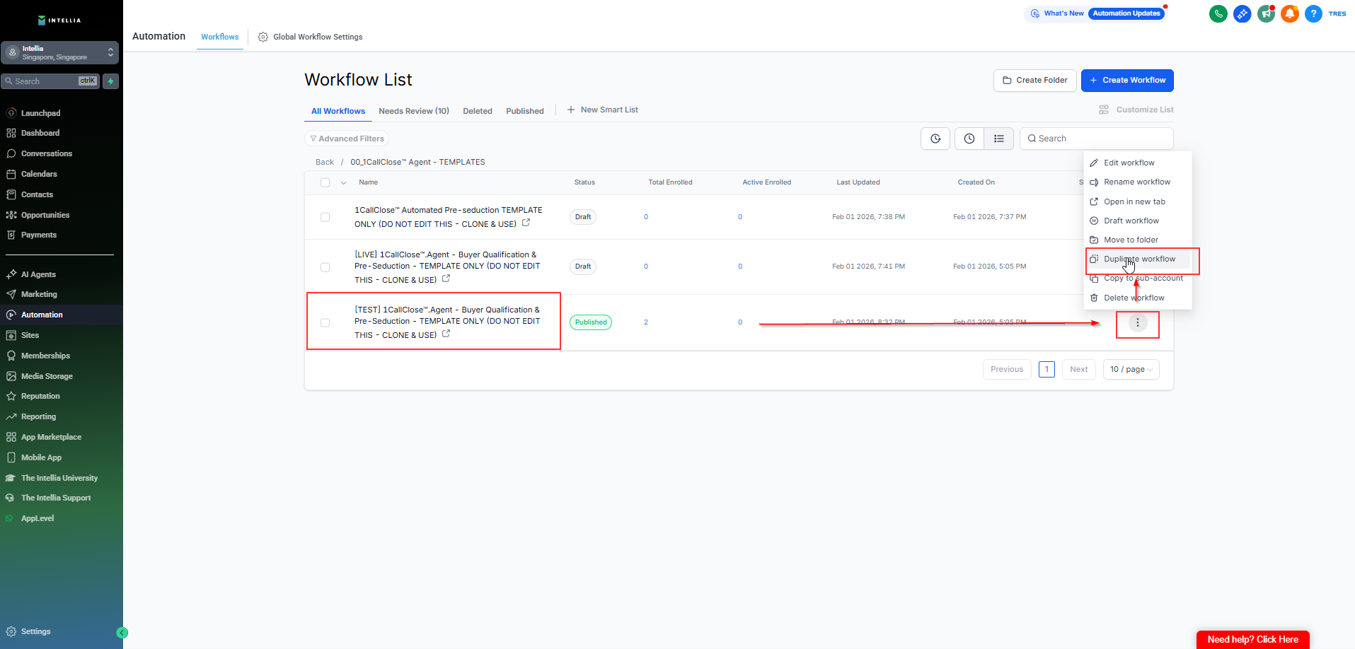
Task: Go to the Dashboard sidebar item
Action: tap(40, 133)
